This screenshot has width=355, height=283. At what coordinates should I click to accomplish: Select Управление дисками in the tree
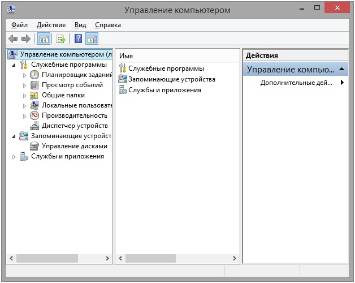click(x=74, y=146)
